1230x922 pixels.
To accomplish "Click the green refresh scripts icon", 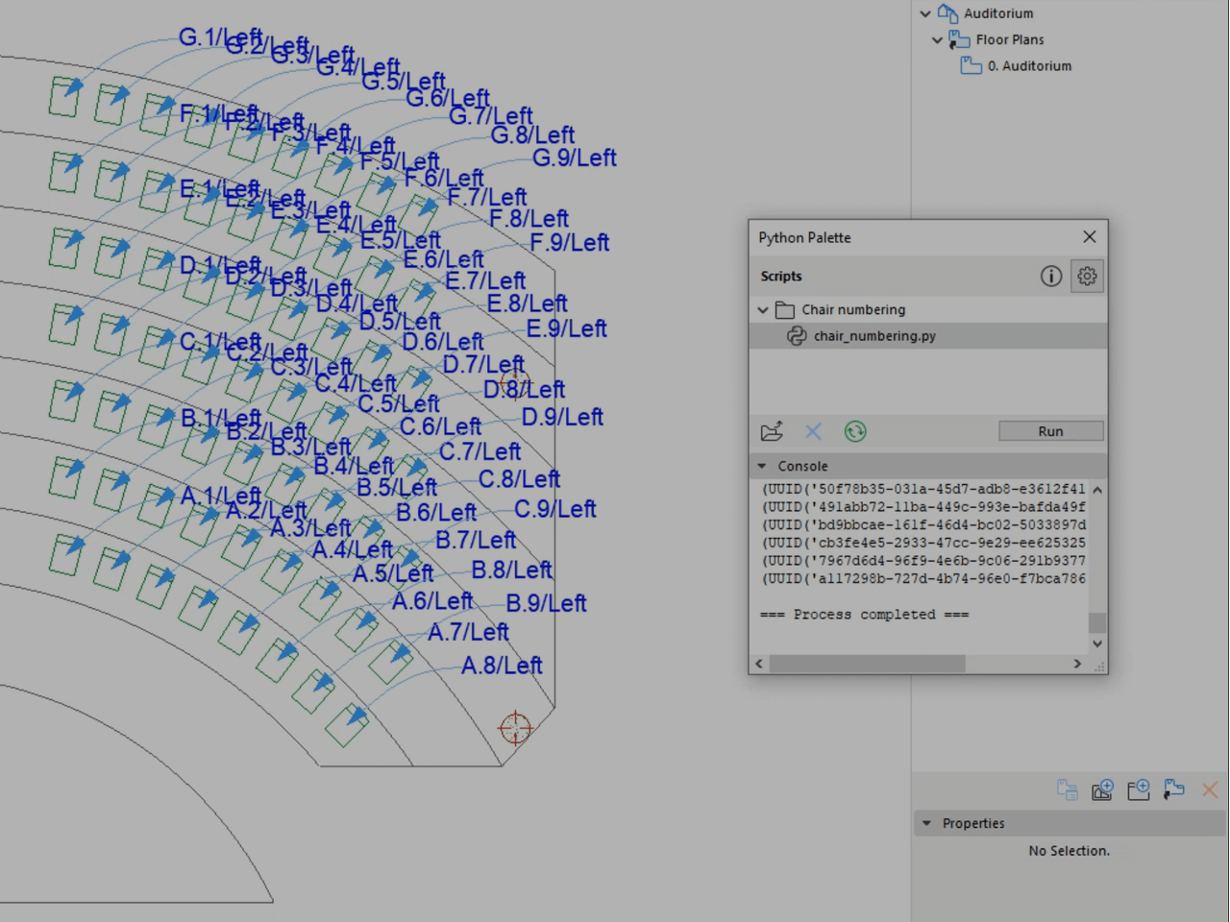I will click(x=854, y=431).
